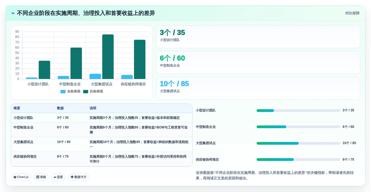
Task: Click progress value label 3个 / 35
Action: 348,110
